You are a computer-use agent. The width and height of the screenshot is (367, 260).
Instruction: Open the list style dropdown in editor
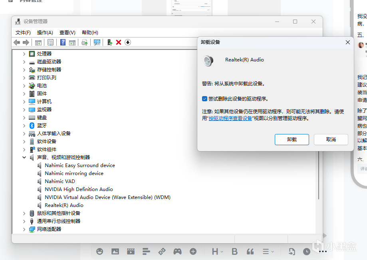pos(268,252)
